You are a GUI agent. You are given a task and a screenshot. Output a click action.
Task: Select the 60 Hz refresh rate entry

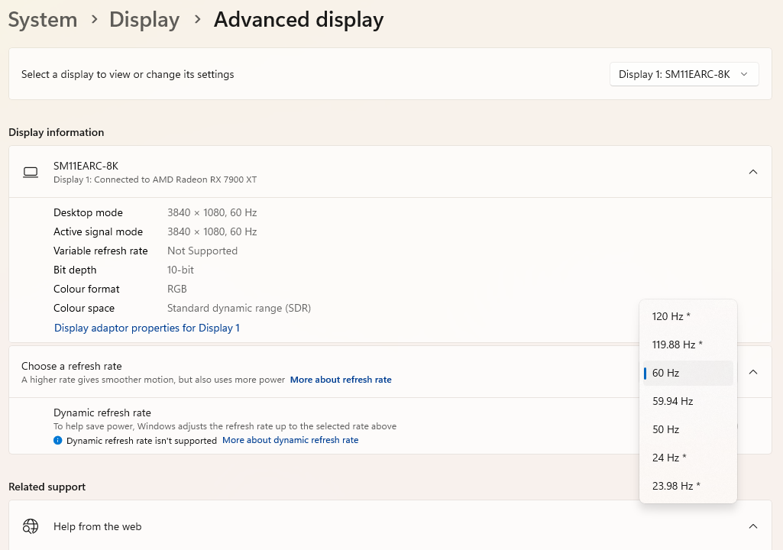pyautogui.click(x=688, y=374)
